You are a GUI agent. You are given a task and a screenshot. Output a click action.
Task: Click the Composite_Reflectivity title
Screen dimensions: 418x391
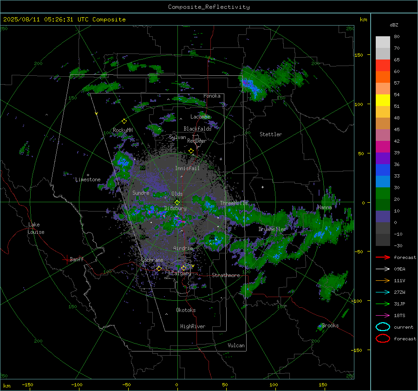click(209, 7)
